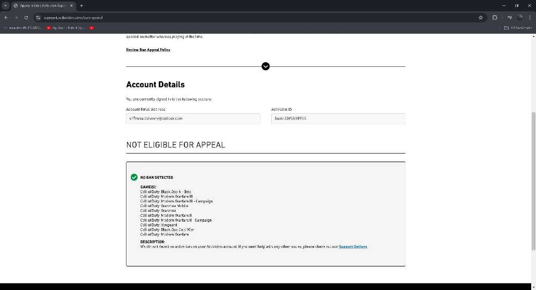The width and height of the screenshot is (536, 290).
Task: Reload the current page
Action: click(26, 18)
